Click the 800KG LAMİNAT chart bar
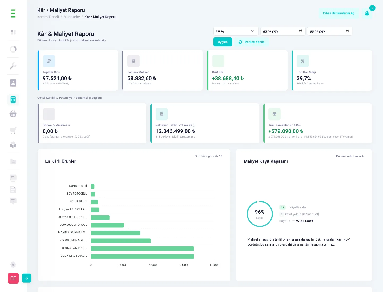The height and width of the screenshot is (292, 383). click(142, 248)
